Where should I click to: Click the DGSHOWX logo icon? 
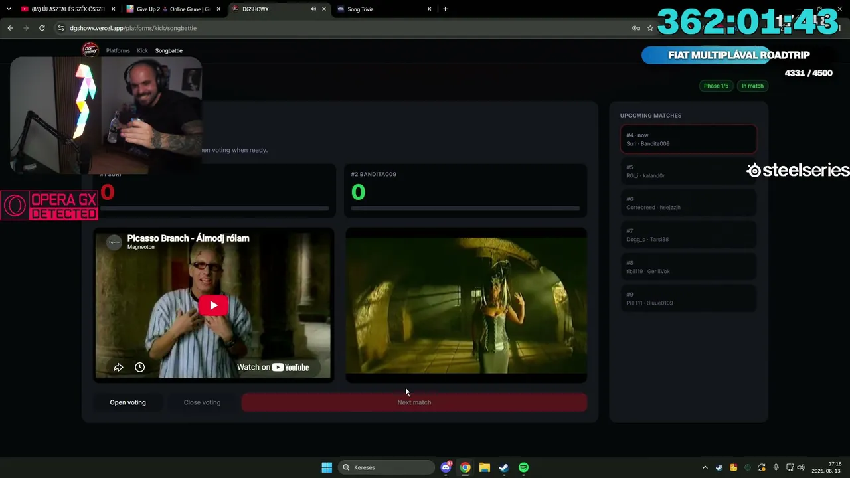point(90,50)
